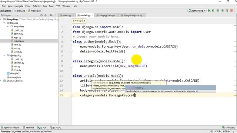Open Project panel settings gear
This screenshot has height=133, width=237.
(51, 15)
